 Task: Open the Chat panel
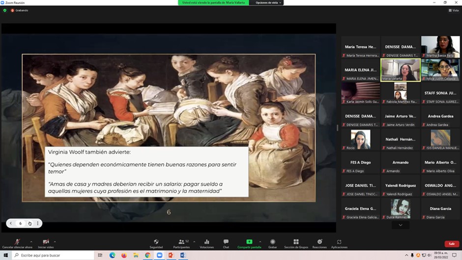click(226, 243)
